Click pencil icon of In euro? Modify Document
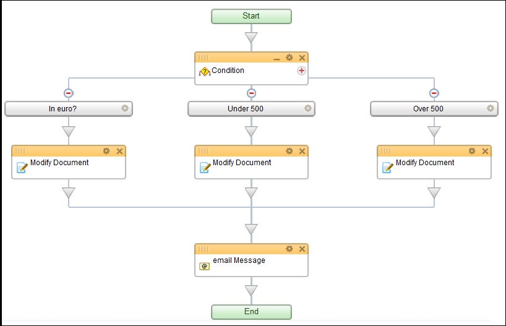The width and height of the screenshot is (506, 326). pyautogui.click(x=22, y=168)
